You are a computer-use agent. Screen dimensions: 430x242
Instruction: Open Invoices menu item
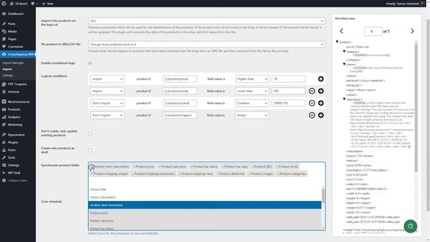pyautogui.click(x=13, y=92)
